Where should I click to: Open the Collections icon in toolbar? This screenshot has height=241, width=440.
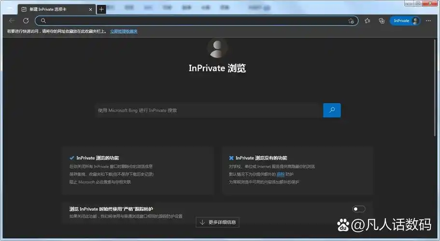(382, 21)
